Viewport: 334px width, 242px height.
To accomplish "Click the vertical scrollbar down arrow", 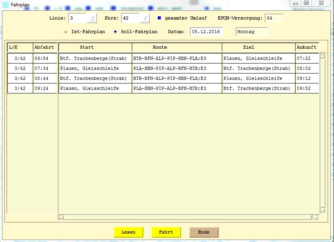I will click(323, 210).
